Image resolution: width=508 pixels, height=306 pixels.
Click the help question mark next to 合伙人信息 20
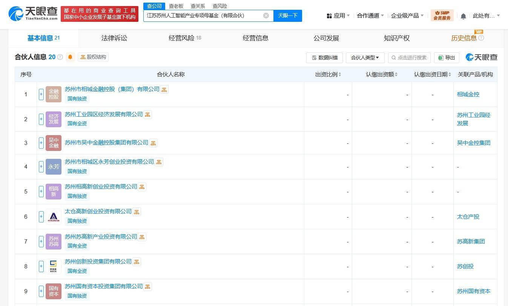[x=60, y=57]
